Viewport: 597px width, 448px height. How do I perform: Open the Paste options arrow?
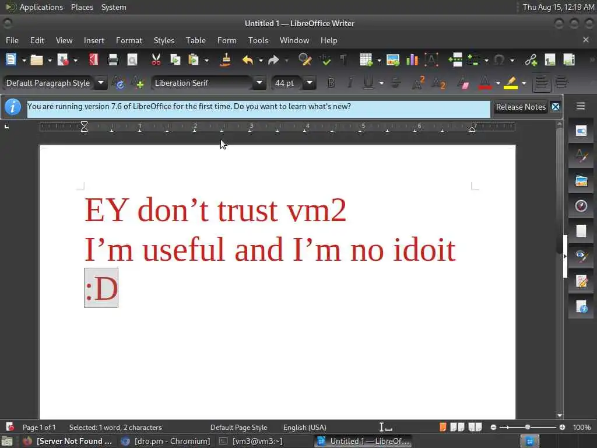pyautogui.click(x=207, y=60)
